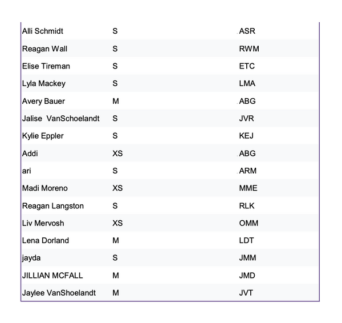Image resolution: width=342 pixels, height=323 pixels.
Task: Select the Jalise VanSchoelandt name
Action: (60, 119)
